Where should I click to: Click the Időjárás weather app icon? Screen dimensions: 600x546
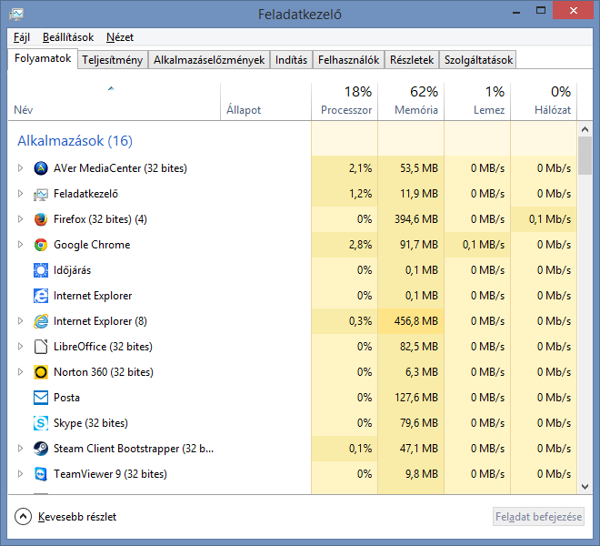(41, 270)
